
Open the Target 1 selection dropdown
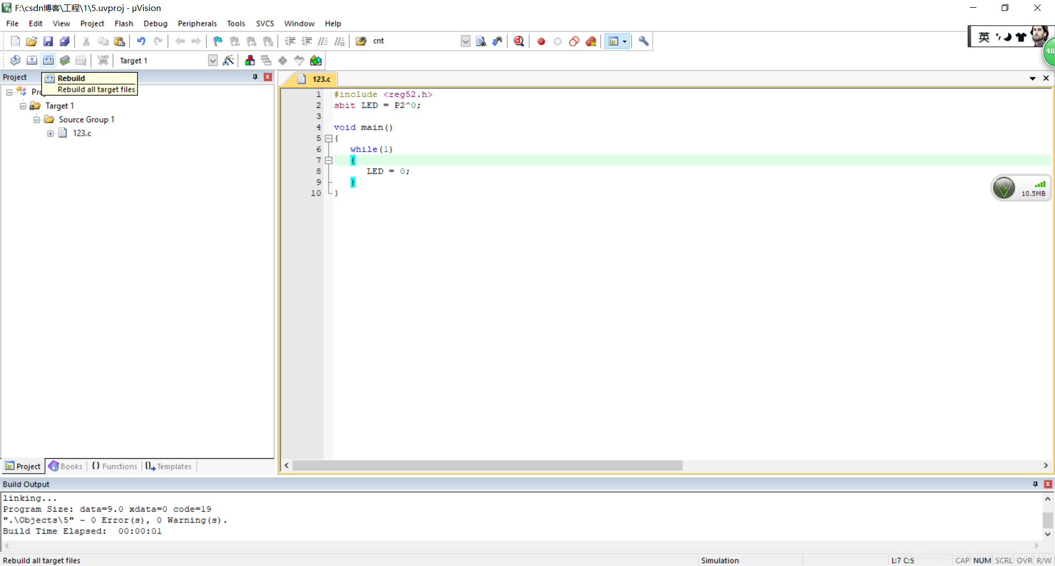[x=213, y=60]
